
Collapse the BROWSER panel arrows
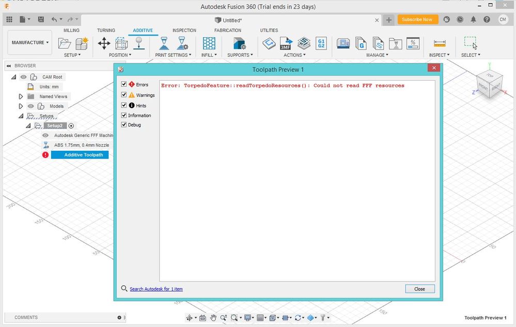(9, 66)
